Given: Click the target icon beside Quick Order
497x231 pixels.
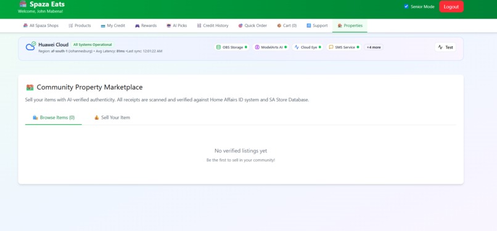Looking at the screenshot, I should 240,26.
